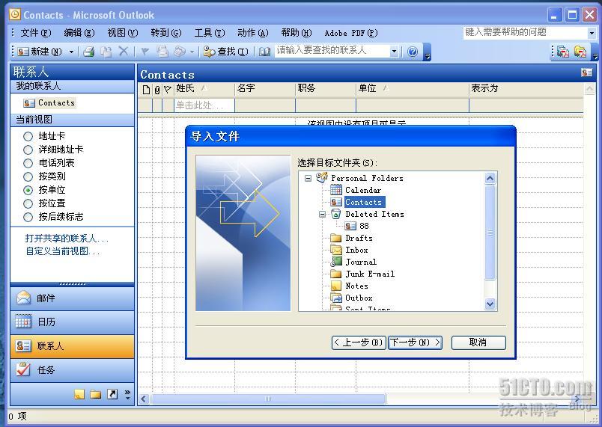Click the folder tree scroll down arrow

490,304
